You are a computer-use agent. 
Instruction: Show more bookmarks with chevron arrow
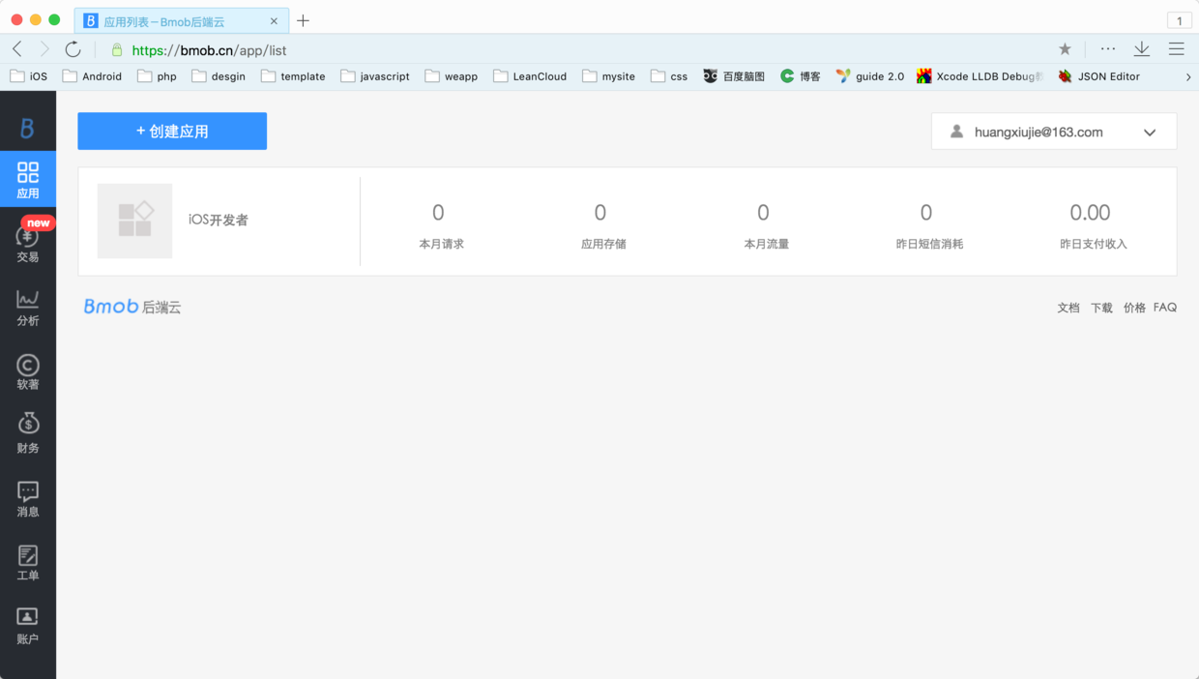(x=1188, y=76)
